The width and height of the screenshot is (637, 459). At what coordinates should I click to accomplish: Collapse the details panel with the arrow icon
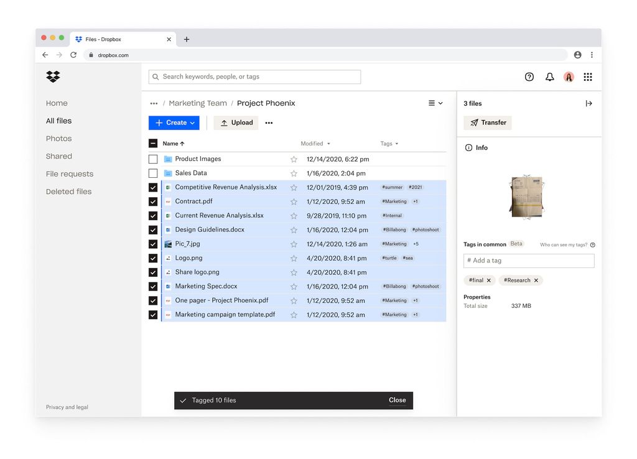click(588, 103)
